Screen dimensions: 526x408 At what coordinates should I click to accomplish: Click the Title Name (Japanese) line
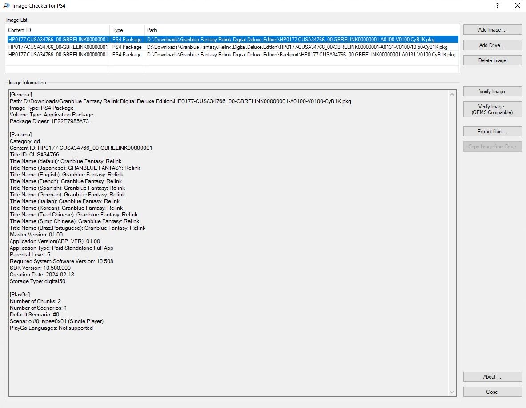pos(75,168)
